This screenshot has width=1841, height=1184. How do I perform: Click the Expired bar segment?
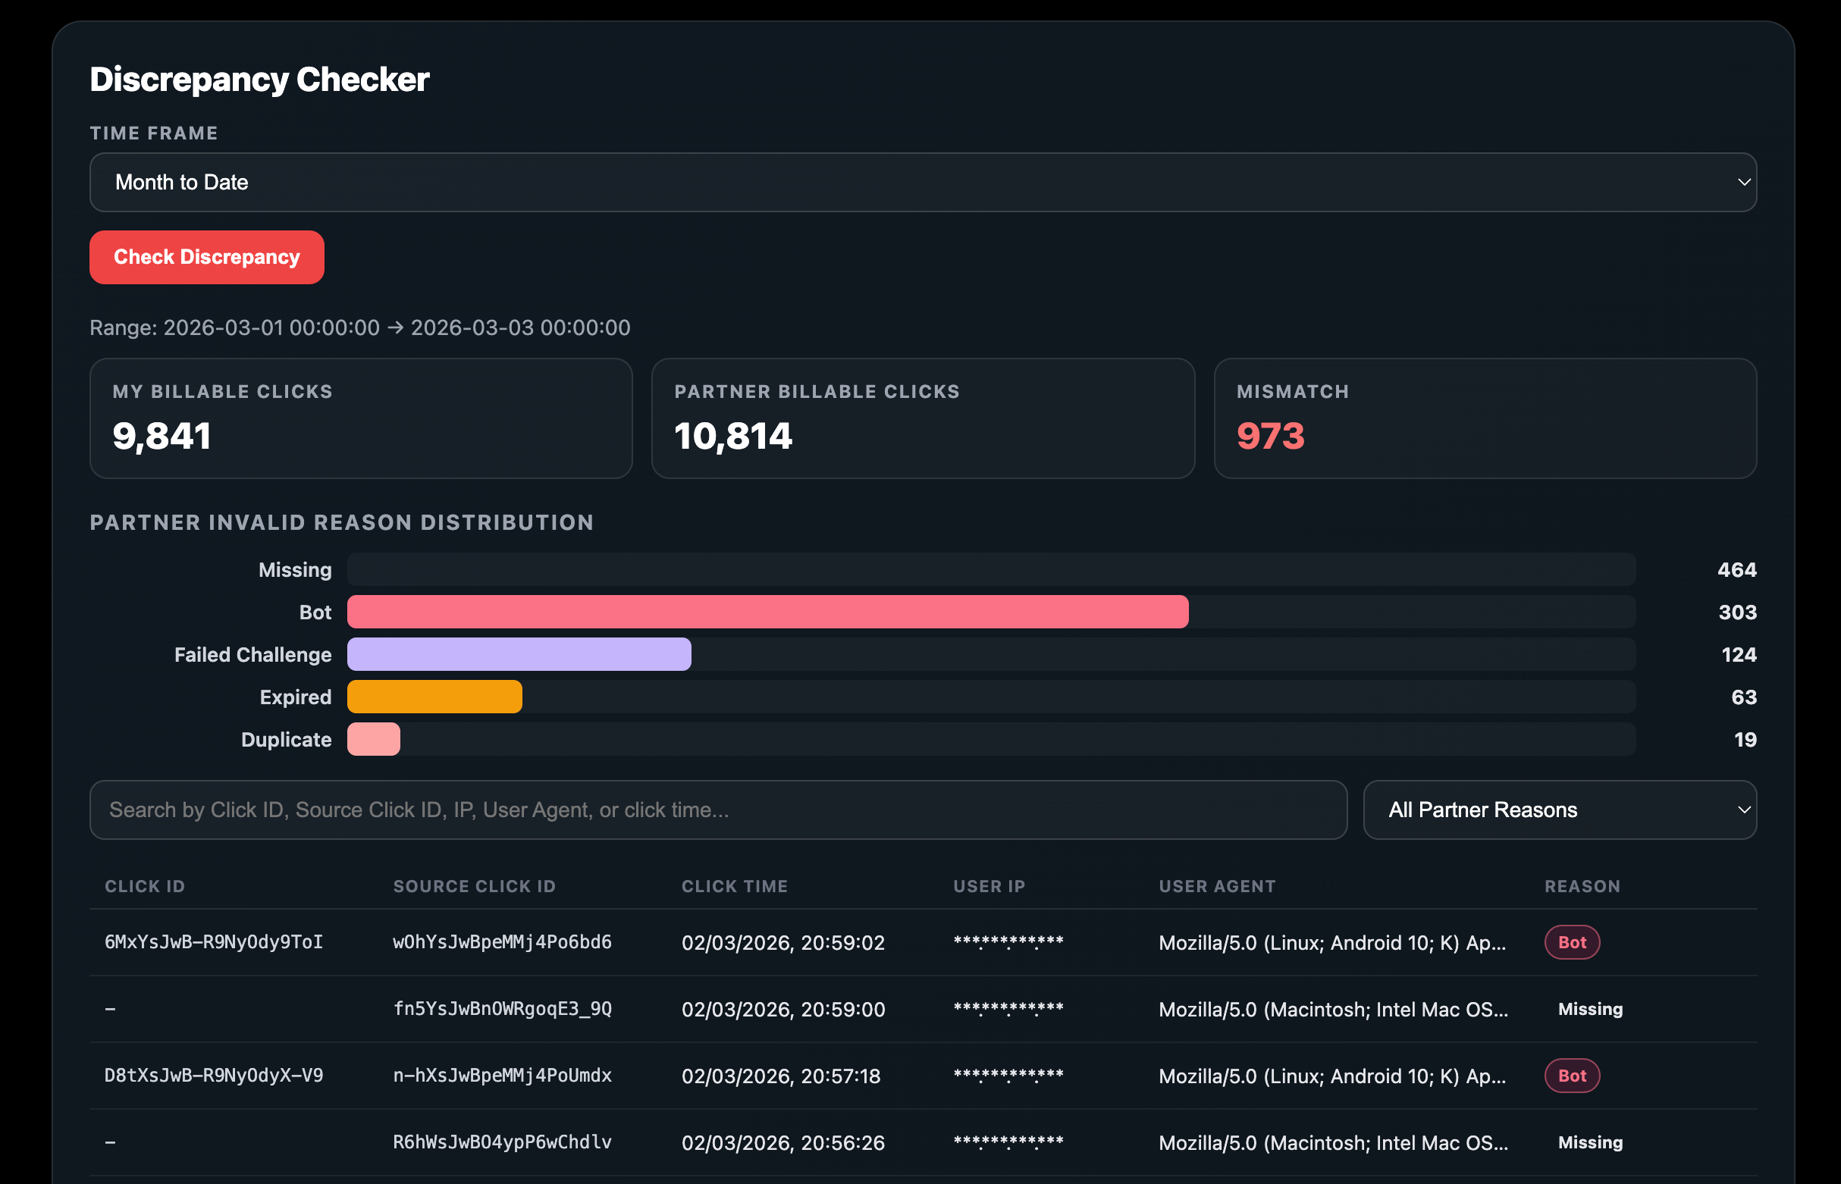pos(434,697)
